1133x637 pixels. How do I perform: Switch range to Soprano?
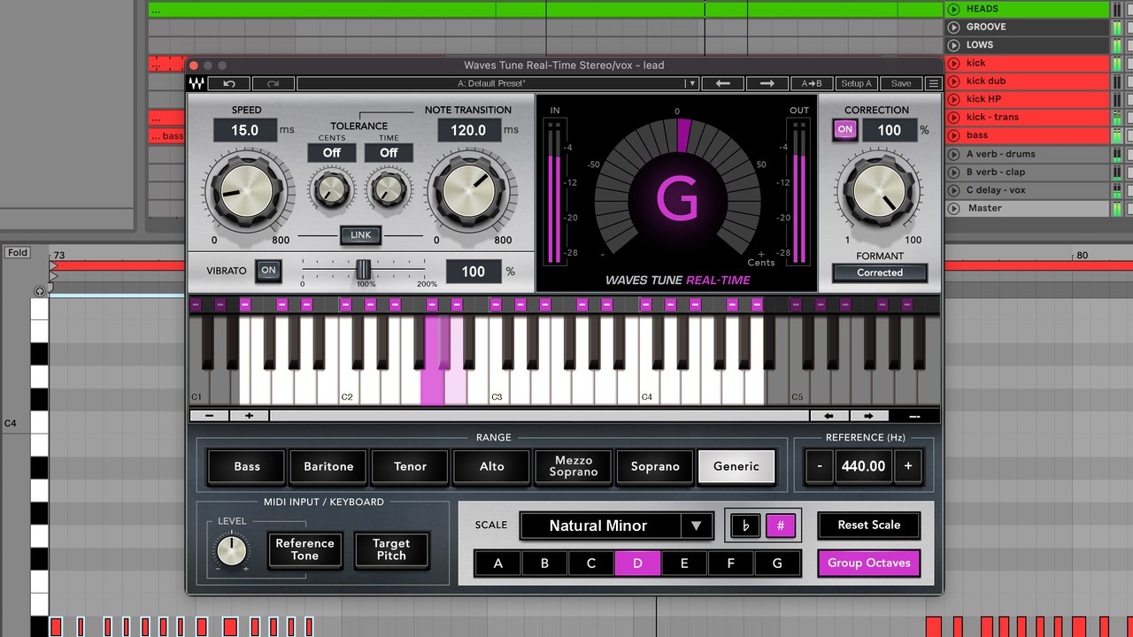(x=655, y=466)
